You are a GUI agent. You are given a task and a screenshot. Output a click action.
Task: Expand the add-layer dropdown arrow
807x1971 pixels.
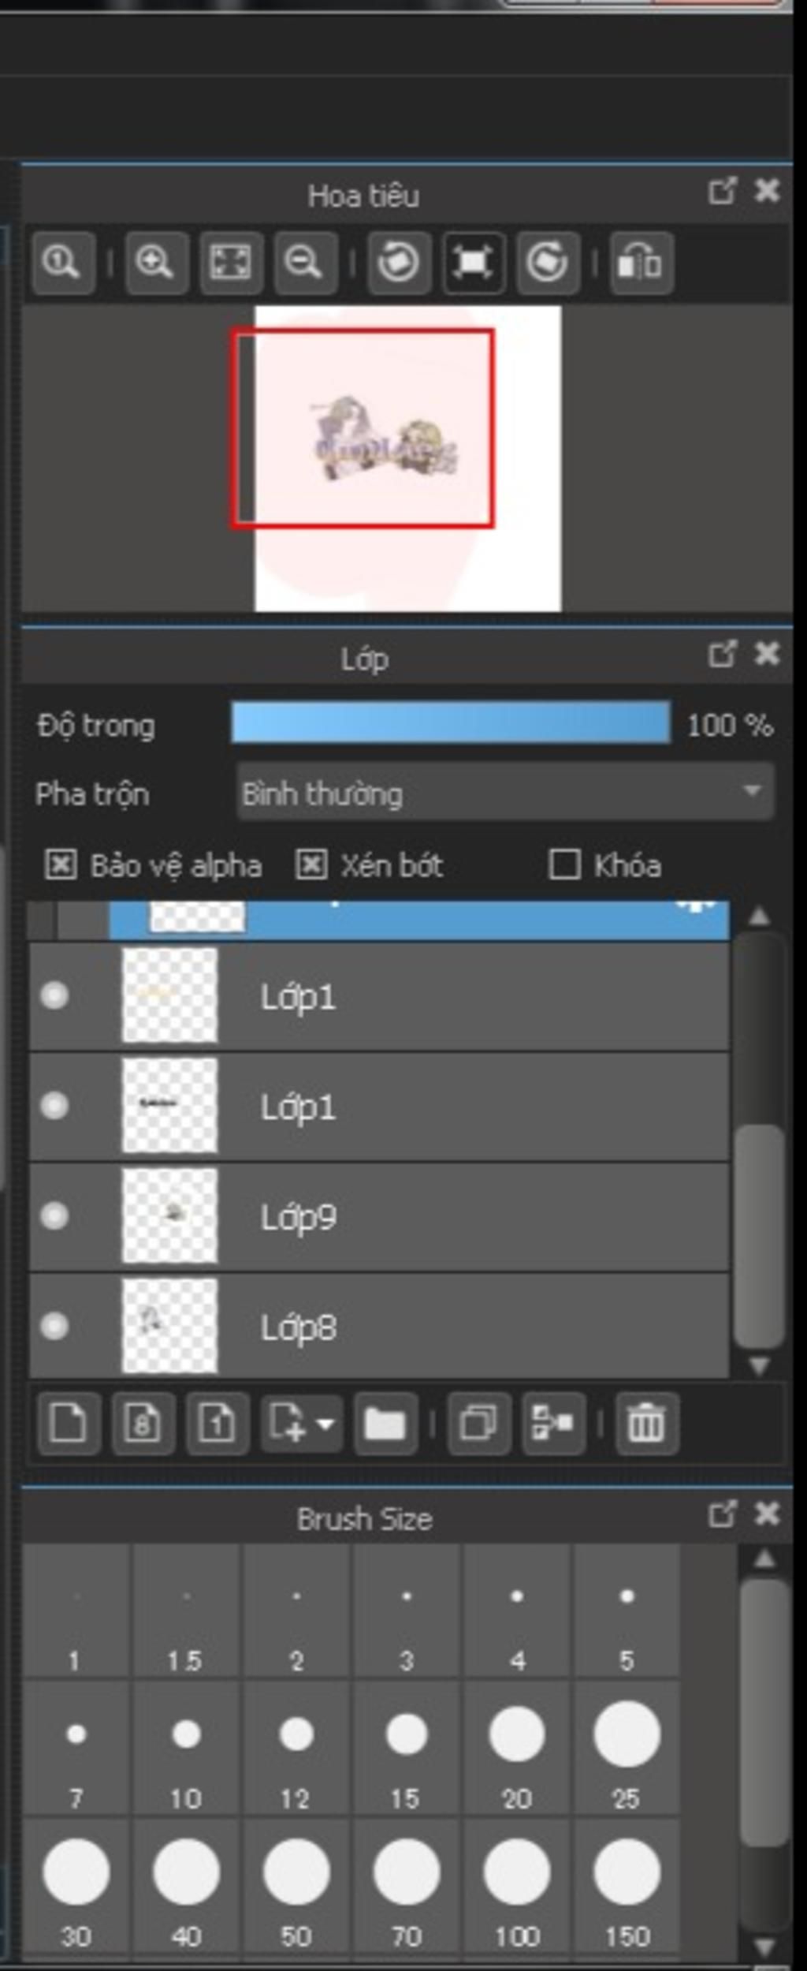(325, 1424)
